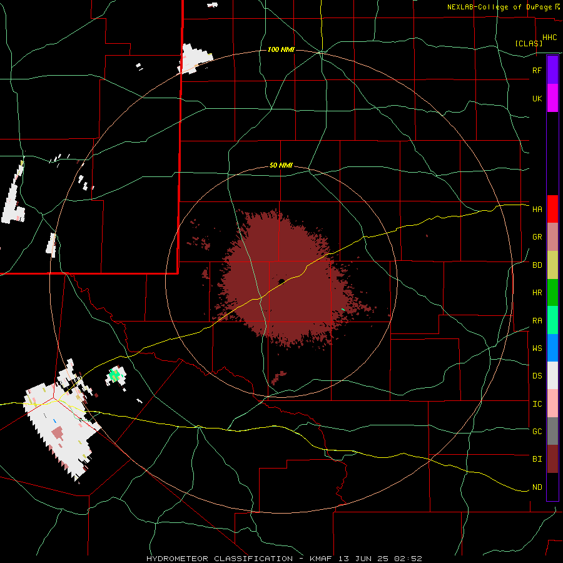
Task: Click the ND legend label
Action: pos(537,487)
